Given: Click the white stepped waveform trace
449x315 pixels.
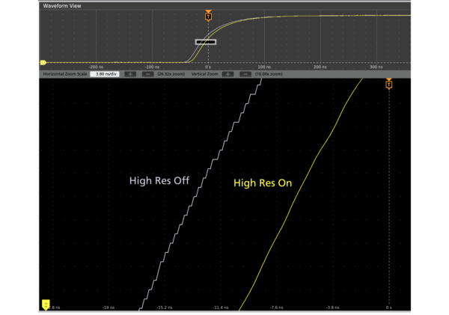Looking at the screenshot, I should (x=197, y=188).
